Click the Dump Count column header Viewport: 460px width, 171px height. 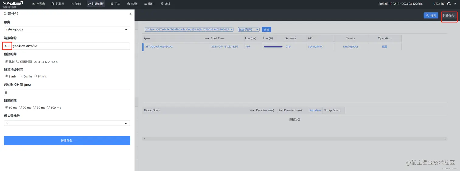pyautogui.click(x=332, y=110)
